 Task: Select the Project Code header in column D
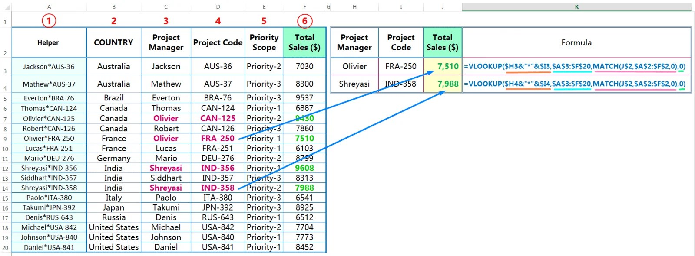(x=218, y=42)
